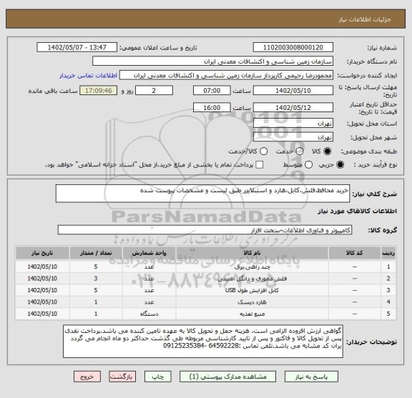Click the response deadline date 1402/05/10 field

293,91
